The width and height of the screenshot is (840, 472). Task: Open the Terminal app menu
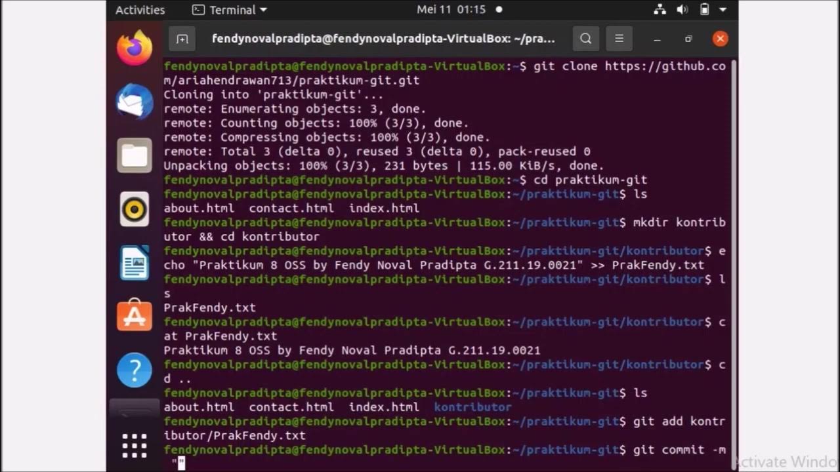click(230, 10)
